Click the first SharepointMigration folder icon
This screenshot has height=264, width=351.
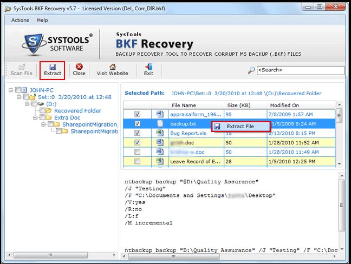click(x=57, y=124)
